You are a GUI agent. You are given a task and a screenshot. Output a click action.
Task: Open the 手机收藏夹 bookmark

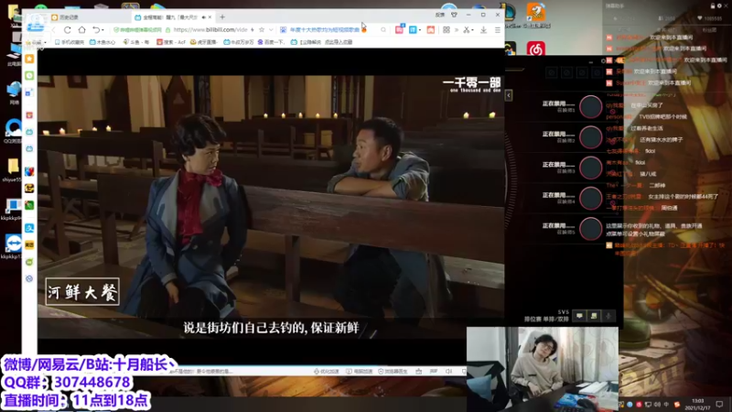[70, 42]
